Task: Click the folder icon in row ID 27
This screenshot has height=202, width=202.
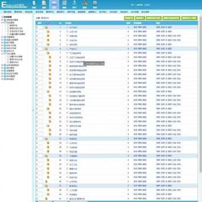Action: pos(46,138)
